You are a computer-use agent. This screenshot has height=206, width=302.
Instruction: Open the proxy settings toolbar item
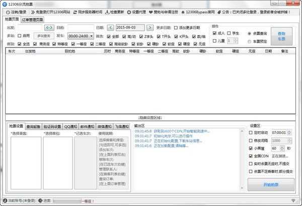click(136, 12)
